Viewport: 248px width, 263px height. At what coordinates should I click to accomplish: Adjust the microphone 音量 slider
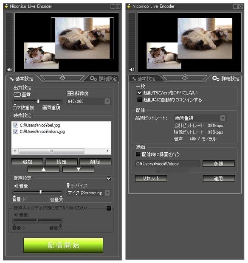click(40, 192)
